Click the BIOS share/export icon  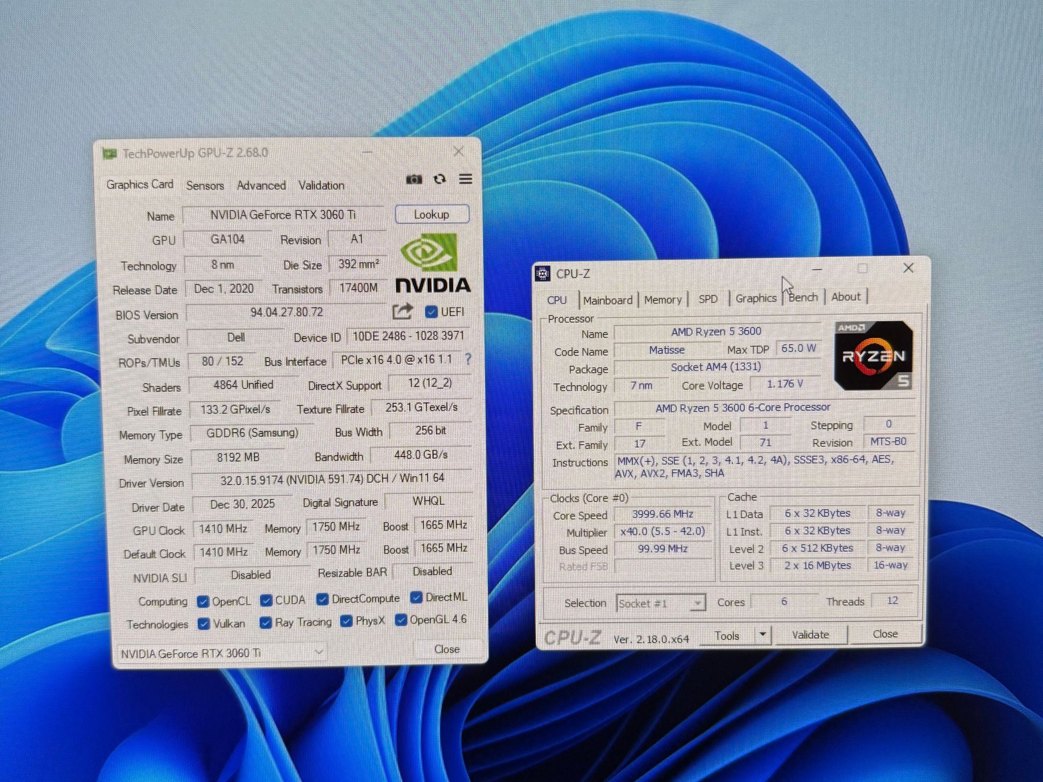tap(402, 312)
